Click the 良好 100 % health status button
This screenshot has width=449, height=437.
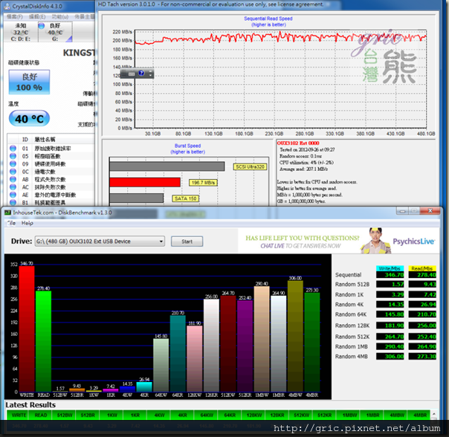pos(29,82)
